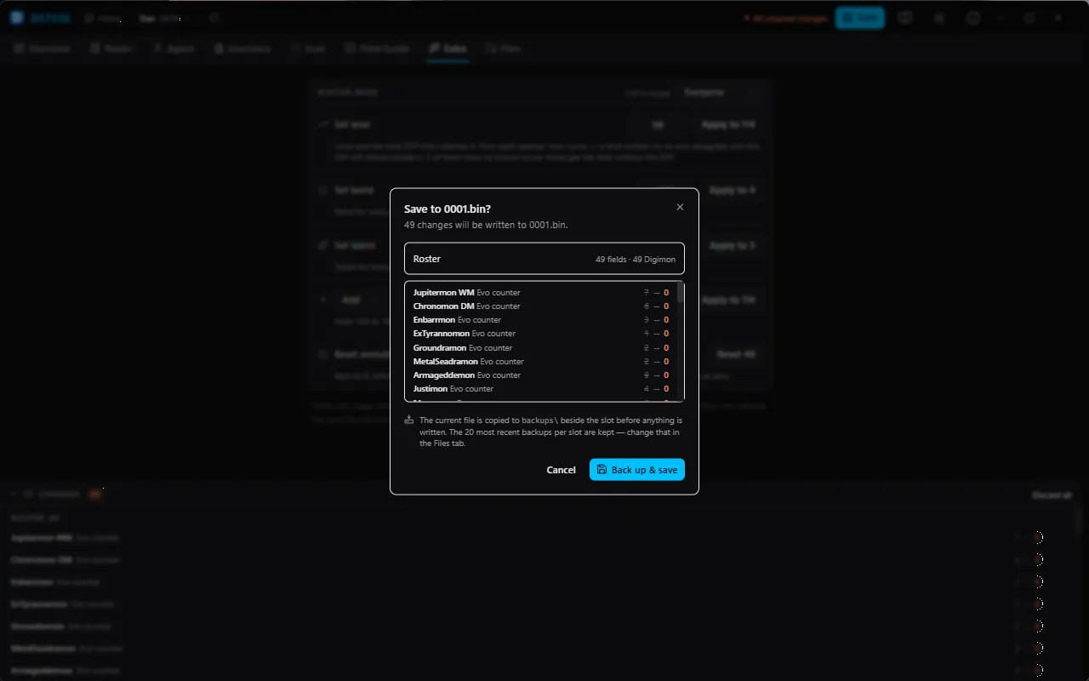Viewport: 1089px width, 681px height.
Task: Click the Back up & save button
Action: [x=637, y=470]
